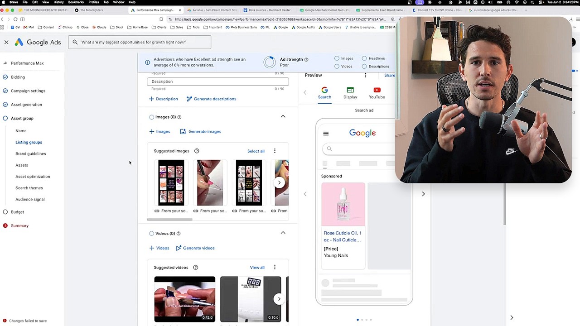The height and width of the screenshot is (326, 580).
Task: Open the Ad strength help icon
Action: pos(306,59)
